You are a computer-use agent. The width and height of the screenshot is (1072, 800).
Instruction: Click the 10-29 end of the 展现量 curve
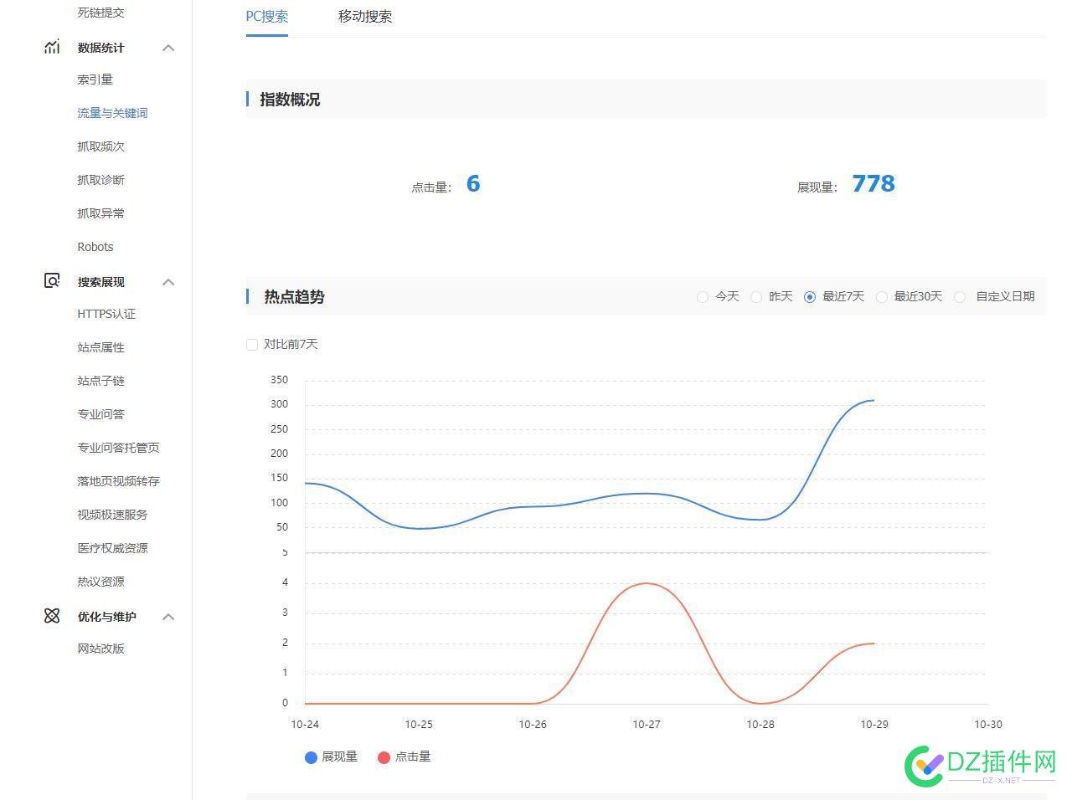click(873, 400)
